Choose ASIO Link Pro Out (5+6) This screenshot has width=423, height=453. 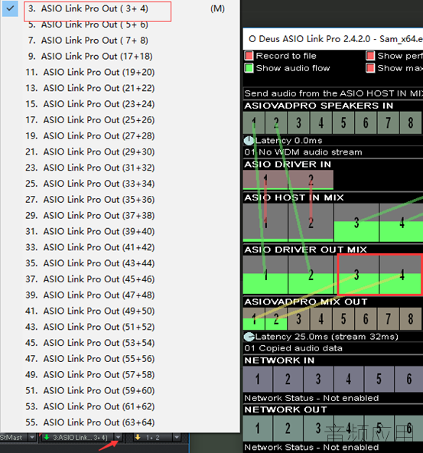[120, 24]
